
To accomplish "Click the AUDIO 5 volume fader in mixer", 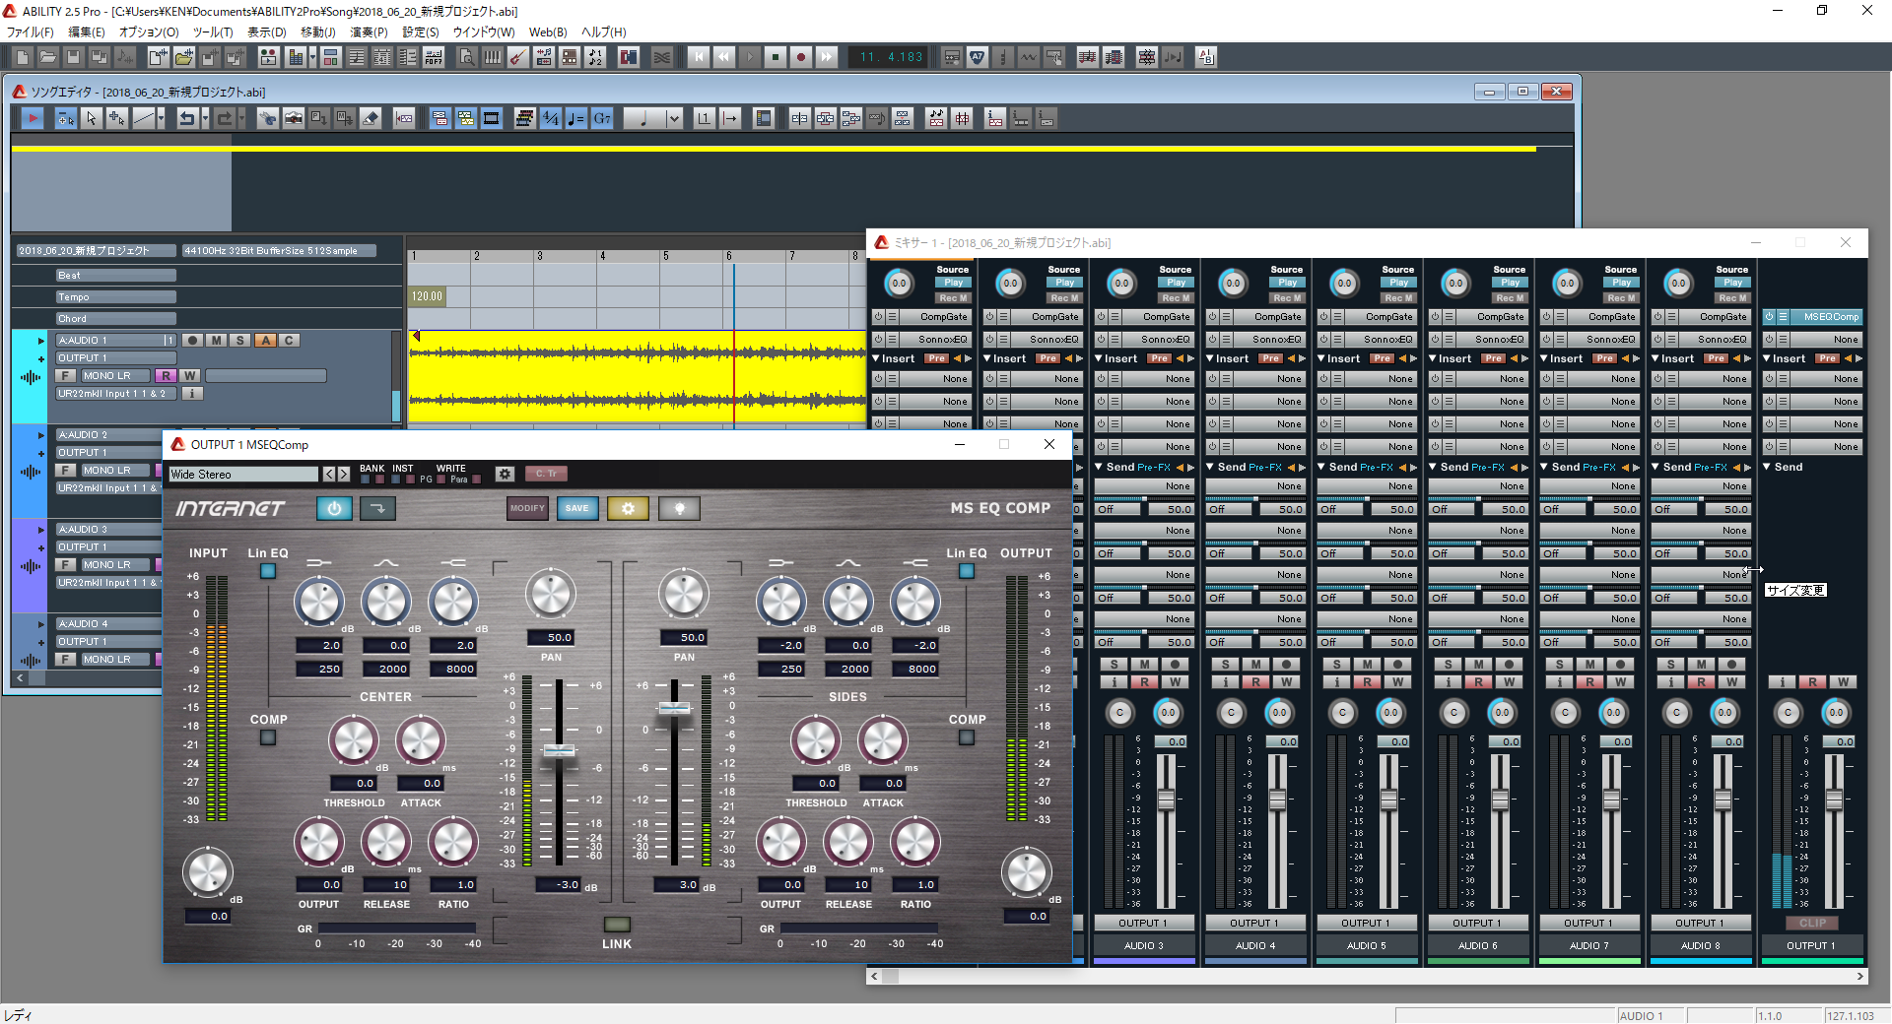I will pyautogui.click(x=1388, y=800).
